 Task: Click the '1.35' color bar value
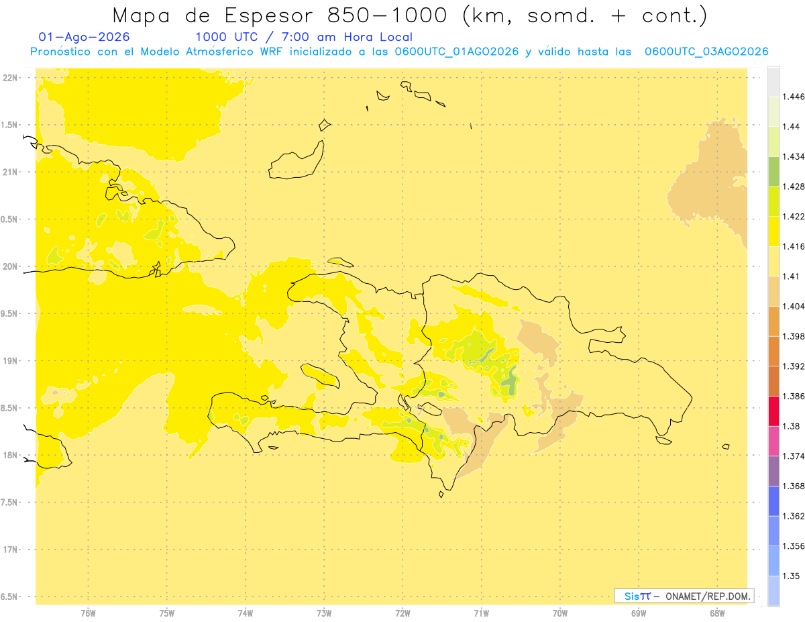click(791, 576)
